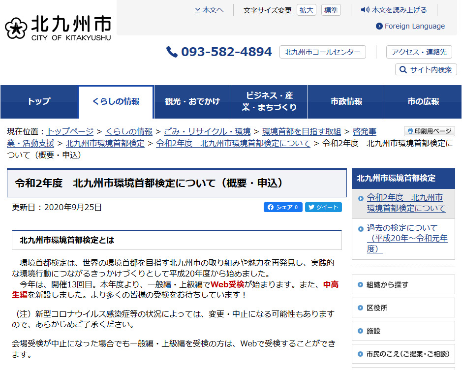Tweet this page with ツイート button
Viewport: 462px width, 370px height.
coord(323,207)
